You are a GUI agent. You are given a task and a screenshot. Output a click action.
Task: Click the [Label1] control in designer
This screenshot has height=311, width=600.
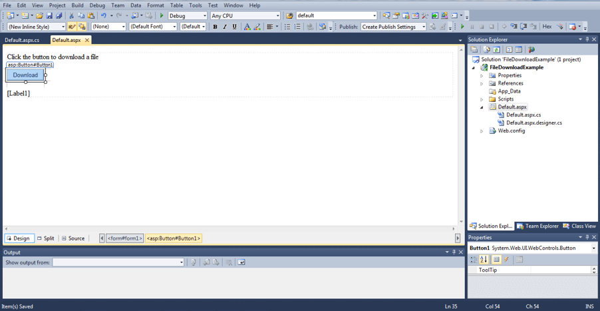coord(19,93)
